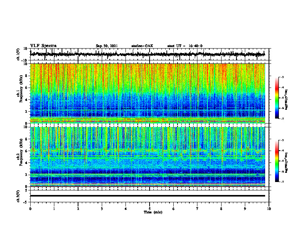The image size is (303, 234).
Task: Click the '1' minute tick label
Action: pos(54,209)
